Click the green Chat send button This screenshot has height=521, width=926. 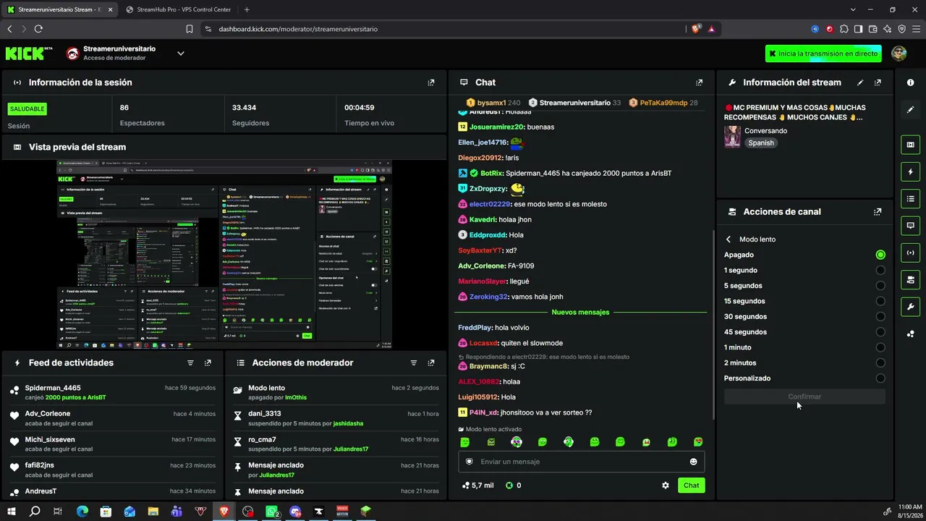click(692, 486)
